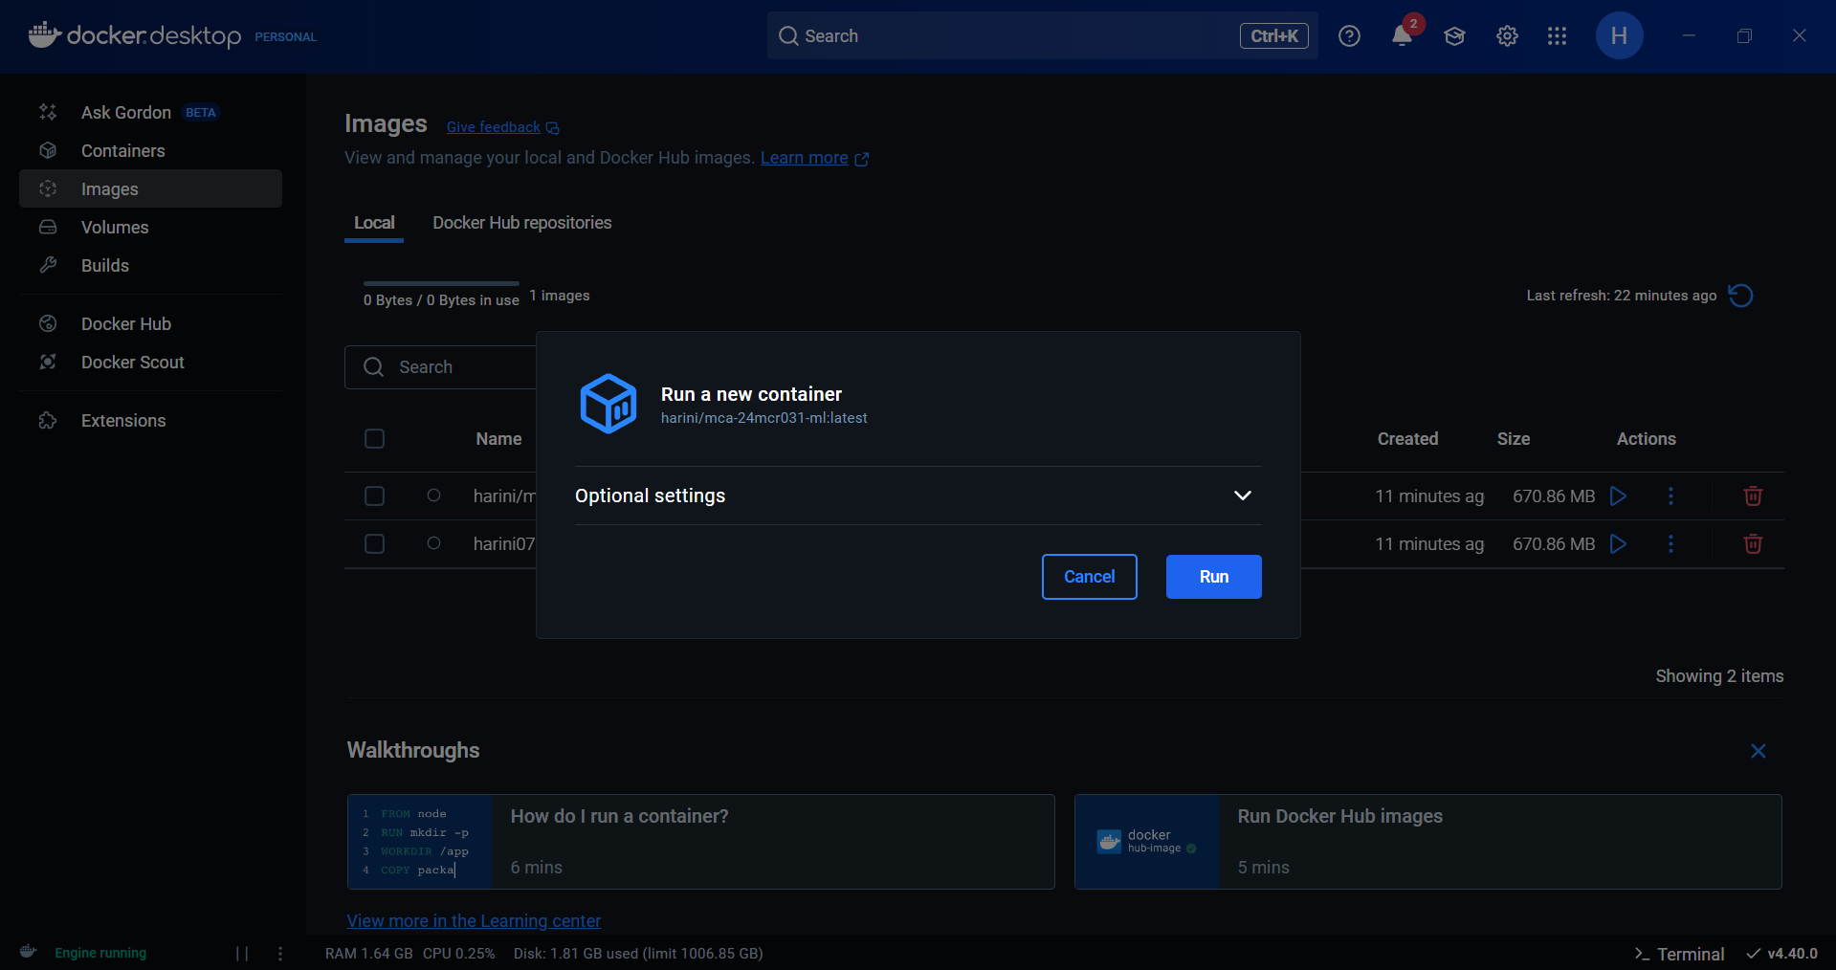Close the Walkthroughs section
Screen dimensions: 1836x970
1758,751
